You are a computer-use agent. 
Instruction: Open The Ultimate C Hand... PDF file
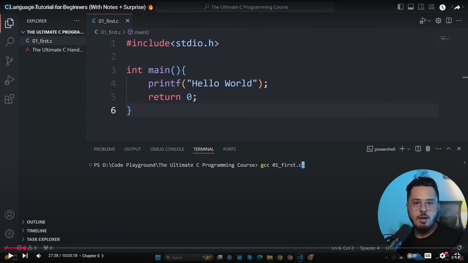click(x=52, y=50)
